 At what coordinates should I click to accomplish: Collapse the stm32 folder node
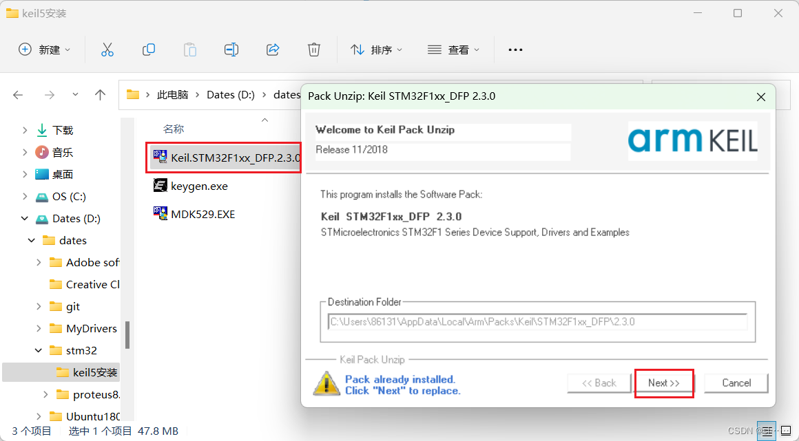coord(39,350)
